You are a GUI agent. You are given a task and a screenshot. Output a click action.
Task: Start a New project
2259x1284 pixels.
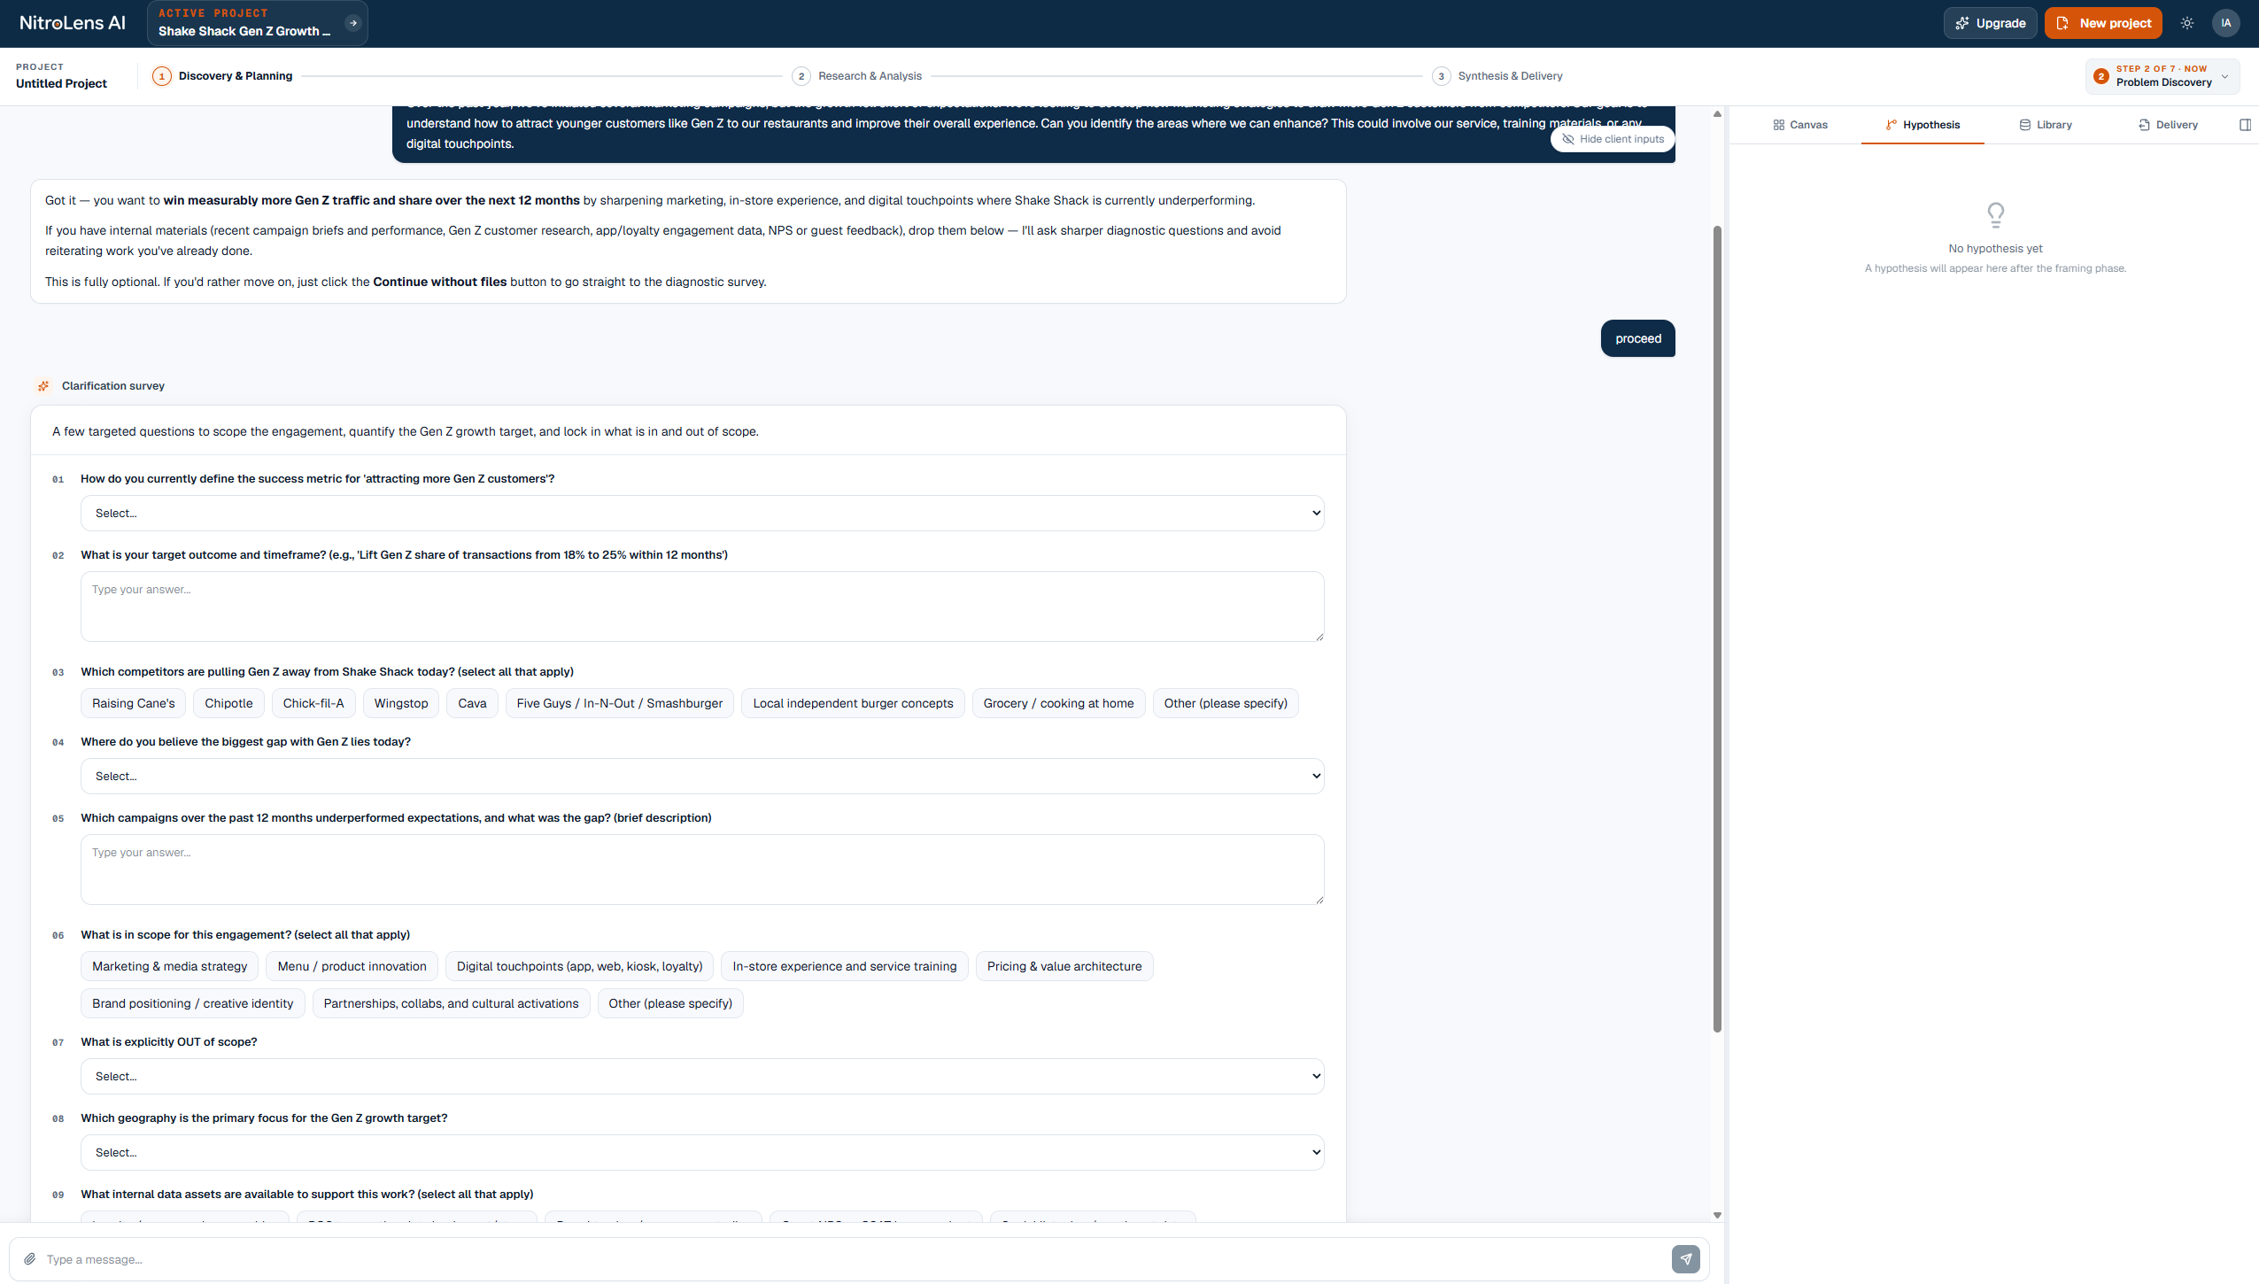[x=2103, y=23]
